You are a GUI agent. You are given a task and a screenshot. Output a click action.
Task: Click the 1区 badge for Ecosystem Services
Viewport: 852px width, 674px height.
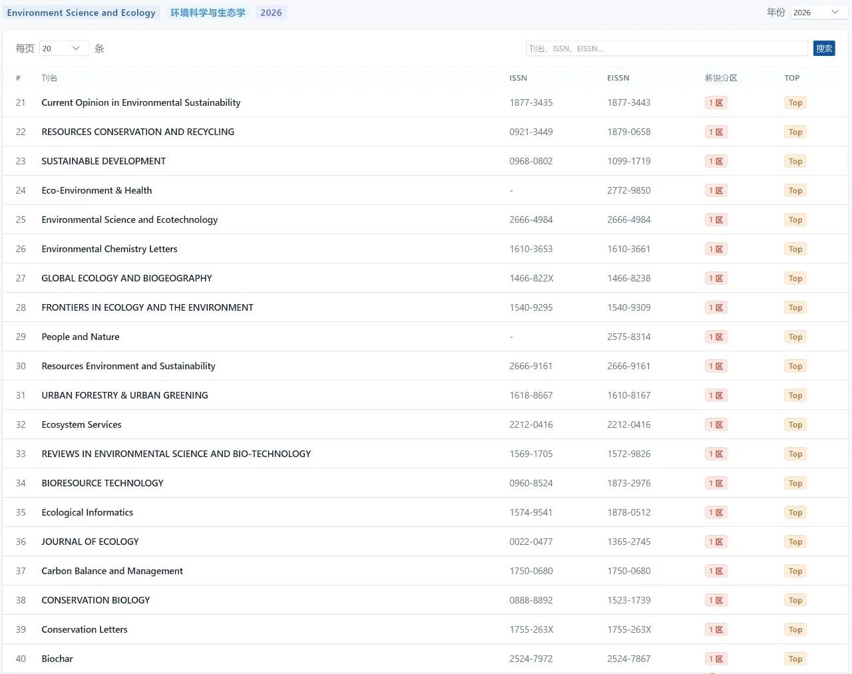(x=716, y=424)
